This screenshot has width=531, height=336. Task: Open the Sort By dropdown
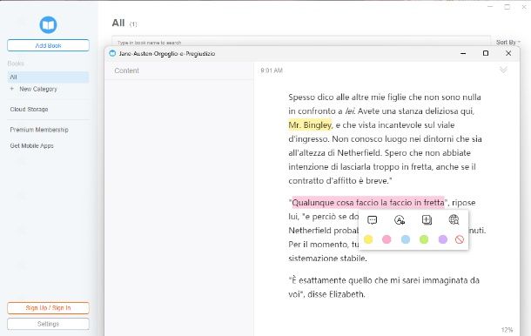pyautogui.click(x=508, y=42)
